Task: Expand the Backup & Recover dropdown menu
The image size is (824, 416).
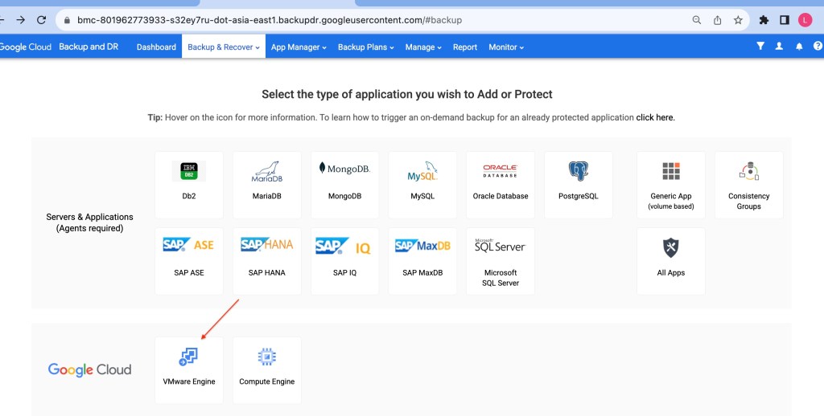Action: (223, 47)
